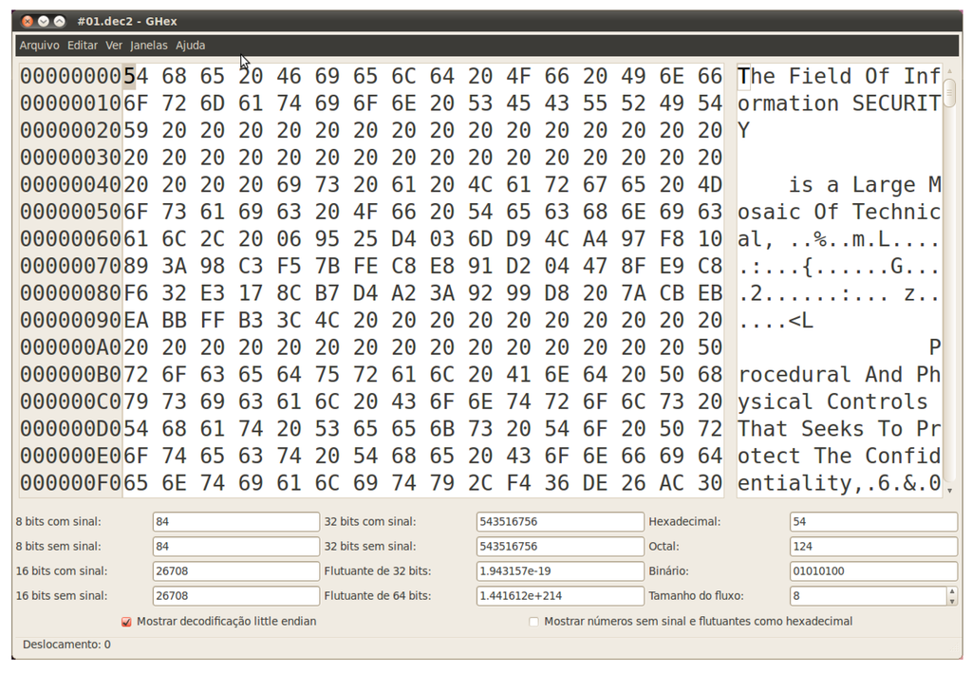This screenshot has width=972, height=673.
Task: Click the Octal value field
Action: 872,547
